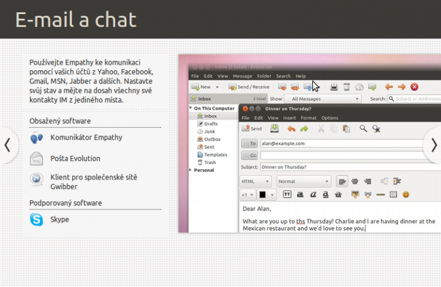
Task: Open the Options menu in compose window
Action: [330, 118]
